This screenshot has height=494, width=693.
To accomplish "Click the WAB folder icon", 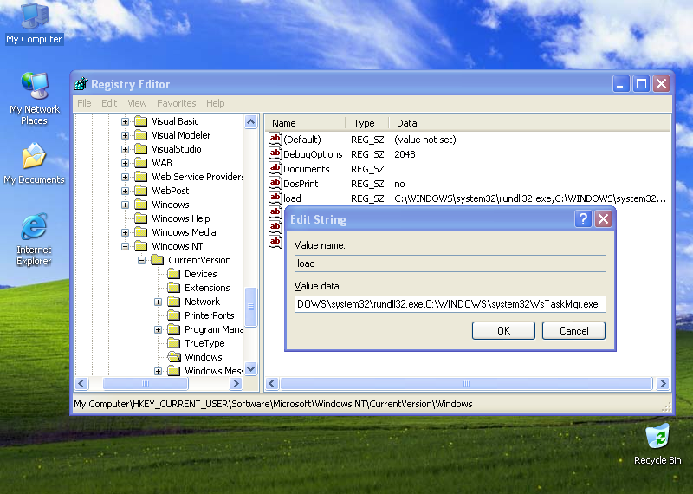I will 141,163.
